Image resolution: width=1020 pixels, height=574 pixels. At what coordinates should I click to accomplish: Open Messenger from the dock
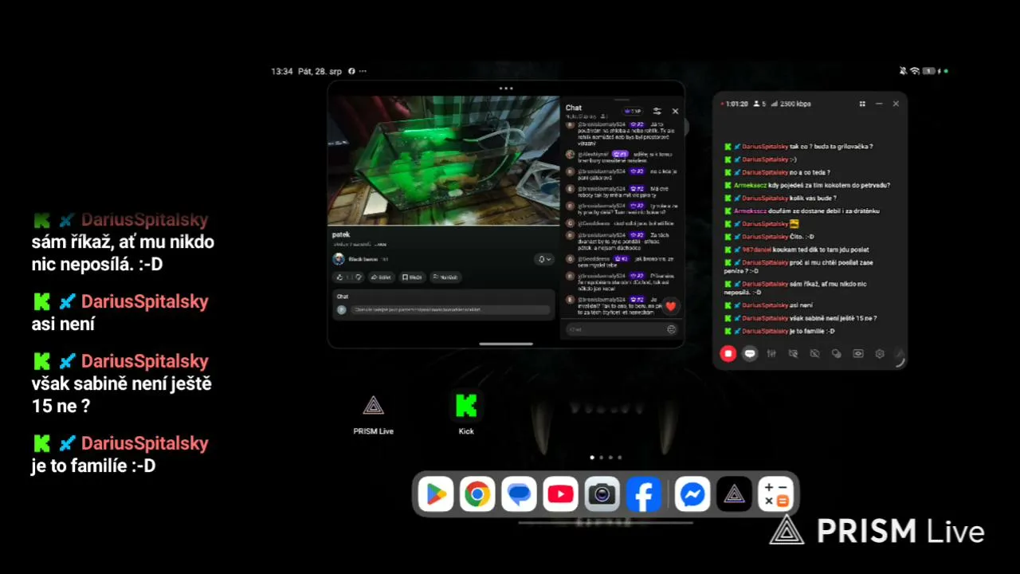click(692, 495)
